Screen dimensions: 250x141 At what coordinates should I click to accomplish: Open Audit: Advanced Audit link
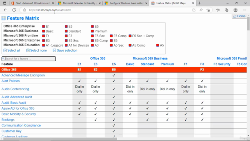(17, 97)
